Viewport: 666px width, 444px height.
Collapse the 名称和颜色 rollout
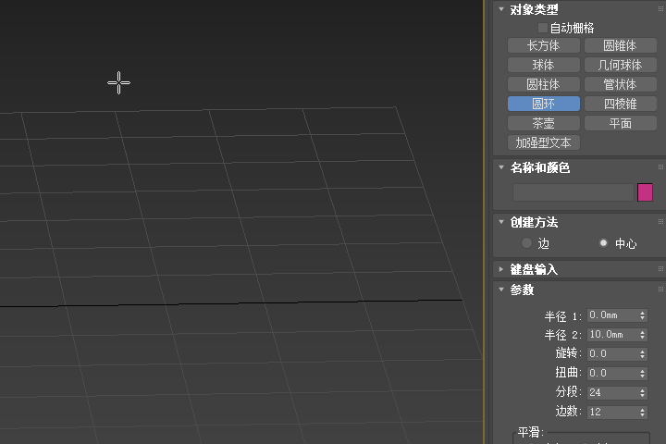coord(501,167)
